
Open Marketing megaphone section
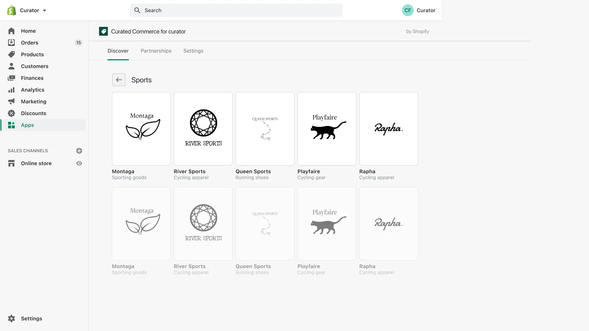pyautogui.click(x=12, y=102)
